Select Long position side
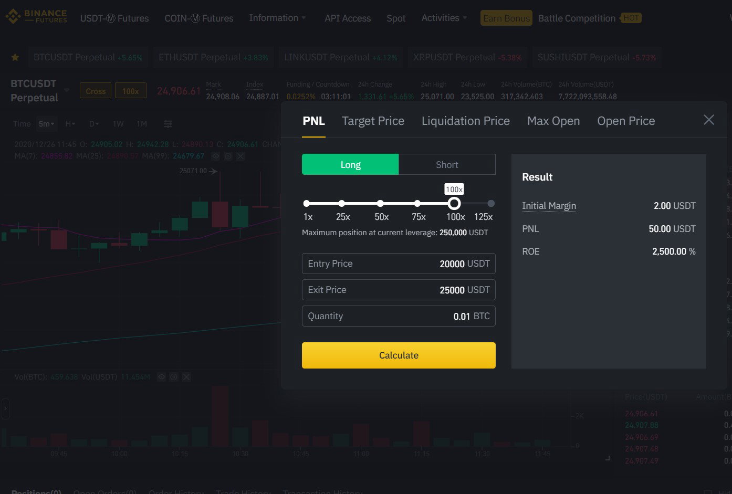Image resolution: width=732 pixels, height=494 pixels. [x=350, y=164]
